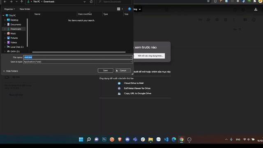
Task: Sort by the Type column header
Action: coord(106,14)
